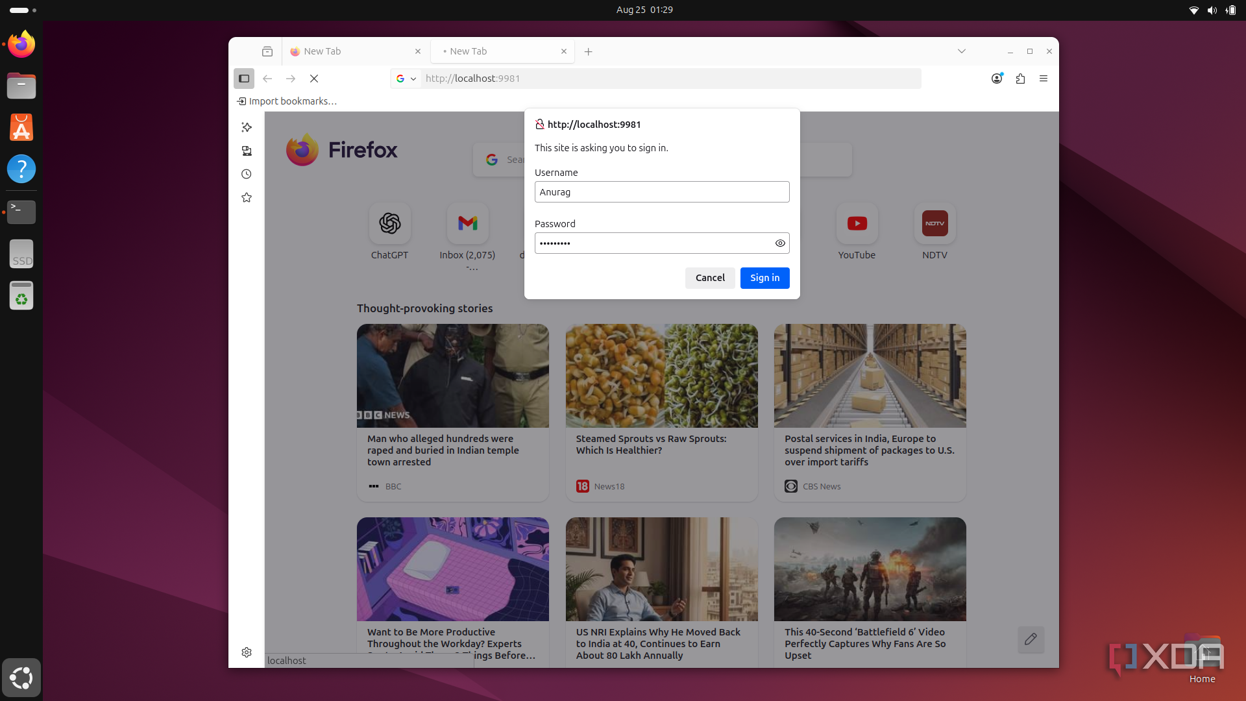Cancel the sign-in dialog

pyautogui.click(x=710, y=278)
